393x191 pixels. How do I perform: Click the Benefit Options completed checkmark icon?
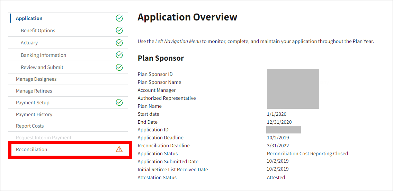click(119, 31)
